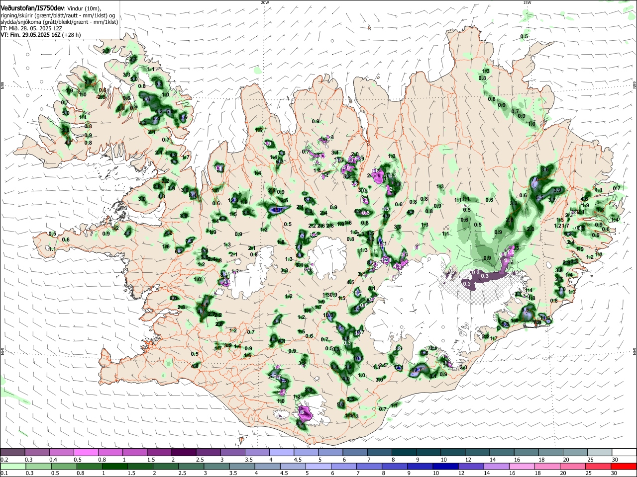This screenshot has width=637, height=477.
Task: Click the red 30 swatch in lower rain scale
Action: 624,467
